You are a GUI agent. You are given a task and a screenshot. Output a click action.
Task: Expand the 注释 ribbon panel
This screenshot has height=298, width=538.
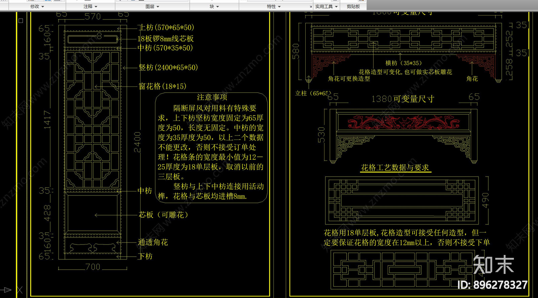click(90, 6)
